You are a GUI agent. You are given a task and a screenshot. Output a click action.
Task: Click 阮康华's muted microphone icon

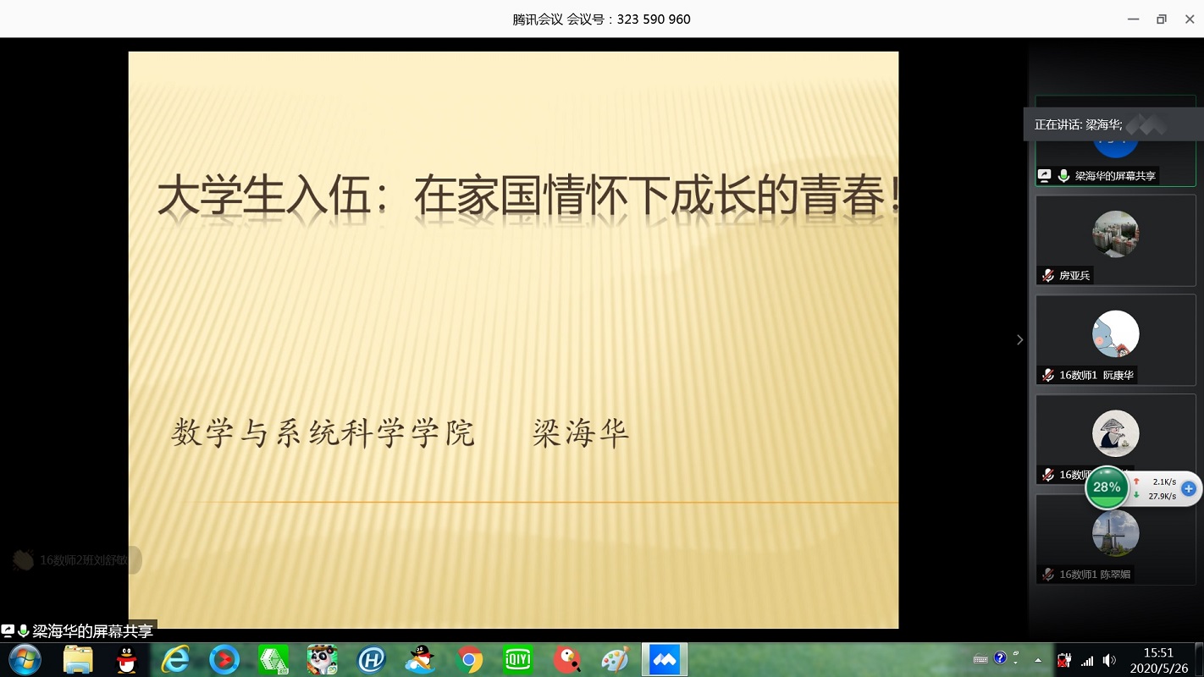tap(1048, 375)
